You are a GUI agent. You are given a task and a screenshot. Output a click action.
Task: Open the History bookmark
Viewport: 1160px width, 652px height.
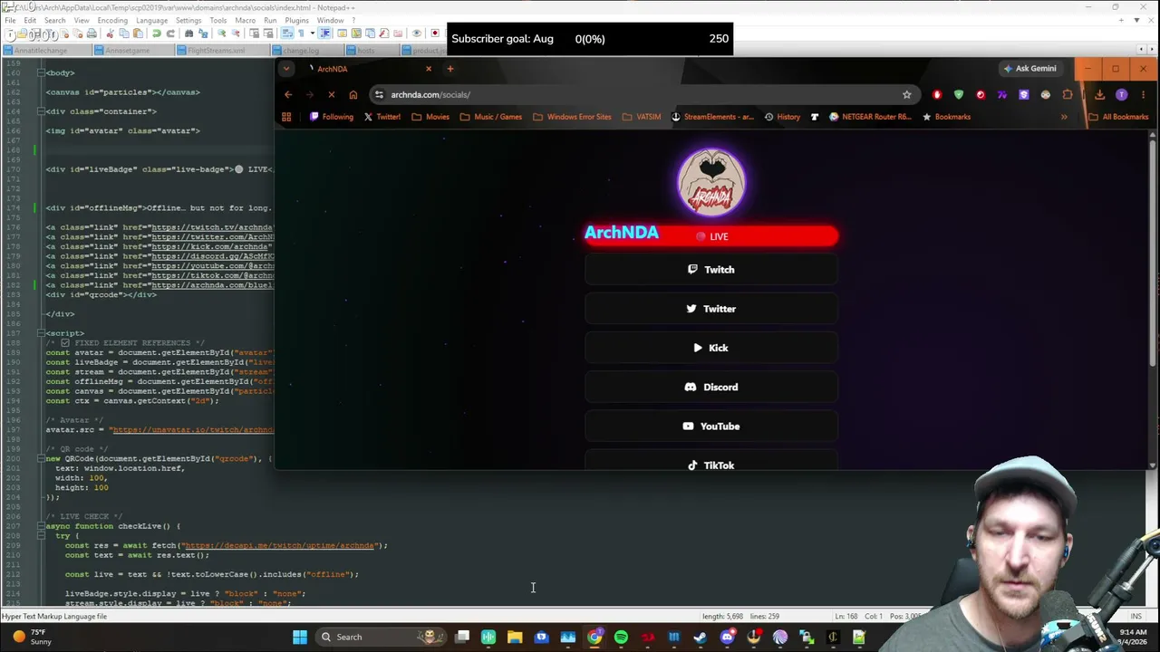click(782, 117)
